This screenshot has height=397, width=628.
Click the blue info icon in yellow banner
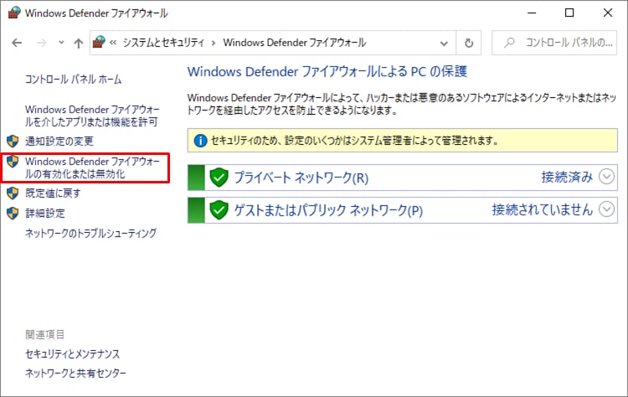[200, 141]
